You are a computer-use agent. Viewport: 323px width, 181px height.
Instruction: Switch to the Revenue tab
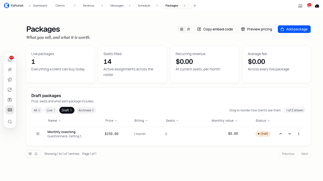pos(89,6)
